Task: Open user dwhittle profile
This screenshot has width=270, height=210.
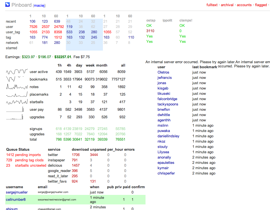Action: click(164, 115)
